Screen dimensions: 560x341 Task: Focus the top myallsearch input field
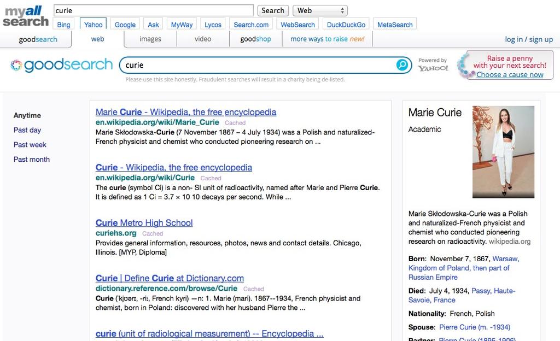point(154,10)
